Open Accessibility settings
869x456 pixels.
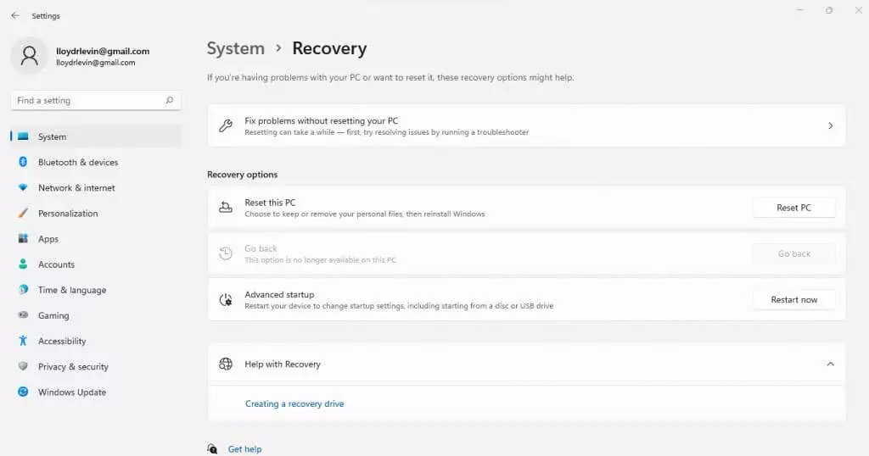[x=96, y=341]
